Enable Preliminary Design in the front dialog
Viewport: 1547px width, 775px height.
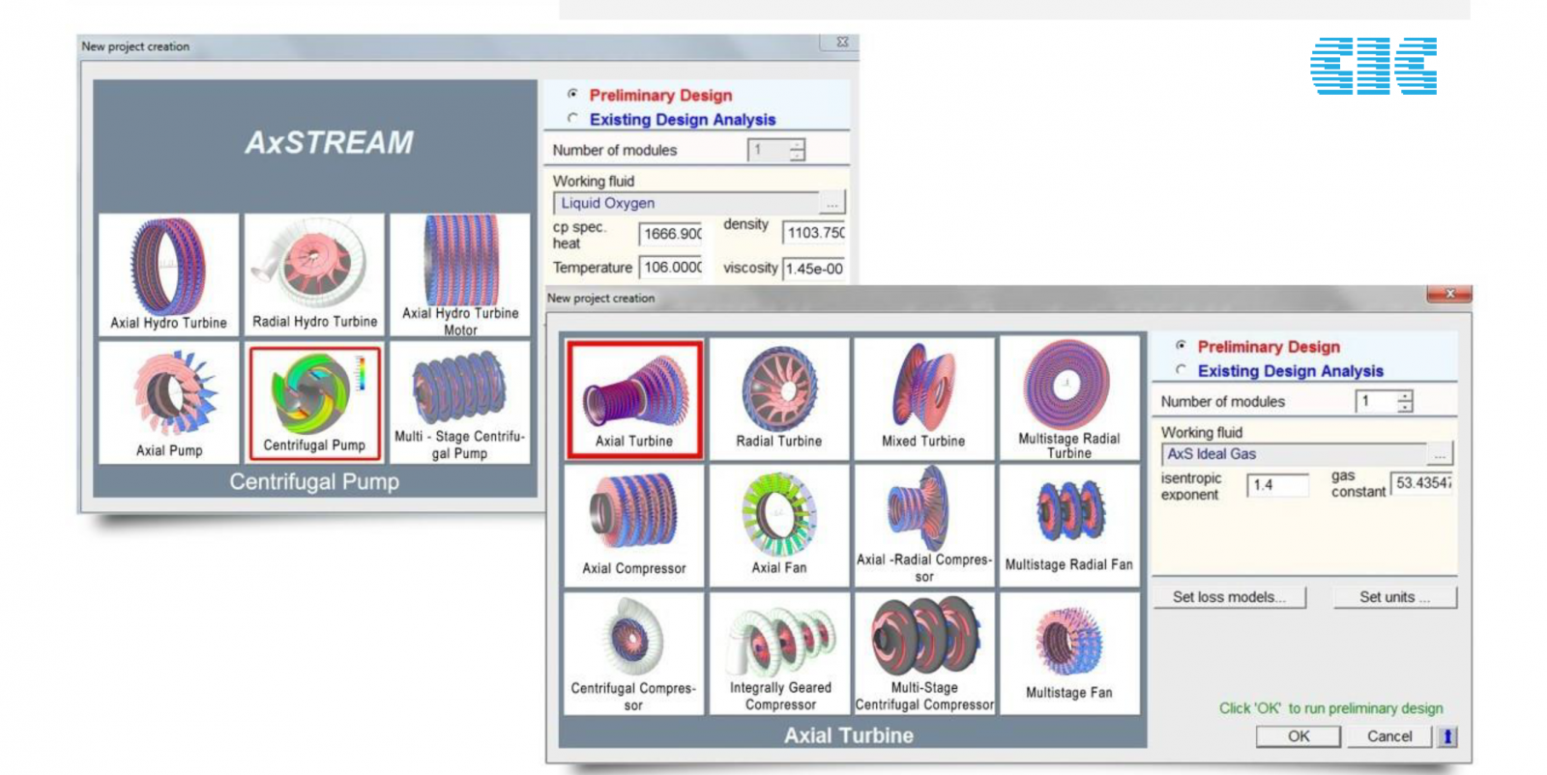pyautogui.click(x=1181, y=346)
